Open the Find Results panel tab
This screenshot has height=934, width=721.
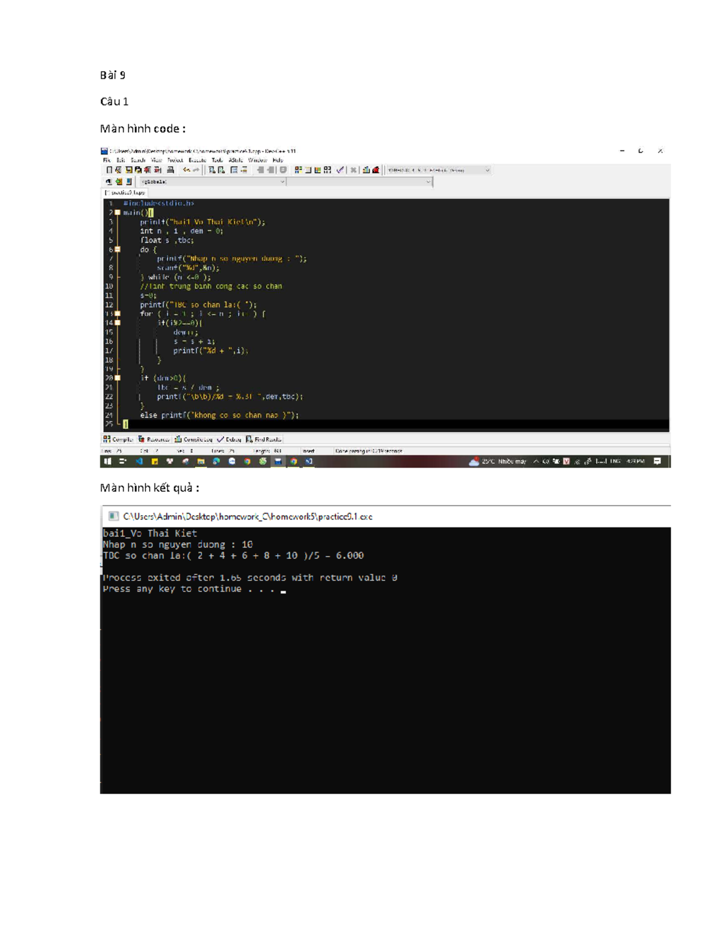click(x=264, y=440)
